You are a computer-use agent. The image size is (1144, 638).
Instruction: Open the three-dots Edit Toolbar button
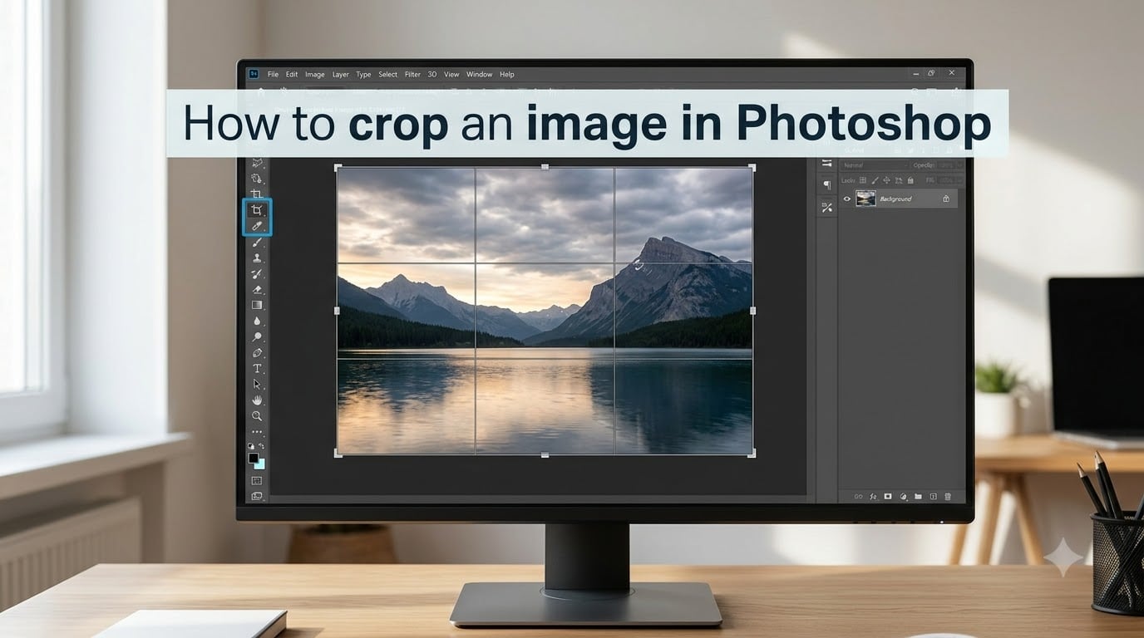click(257, 432)
